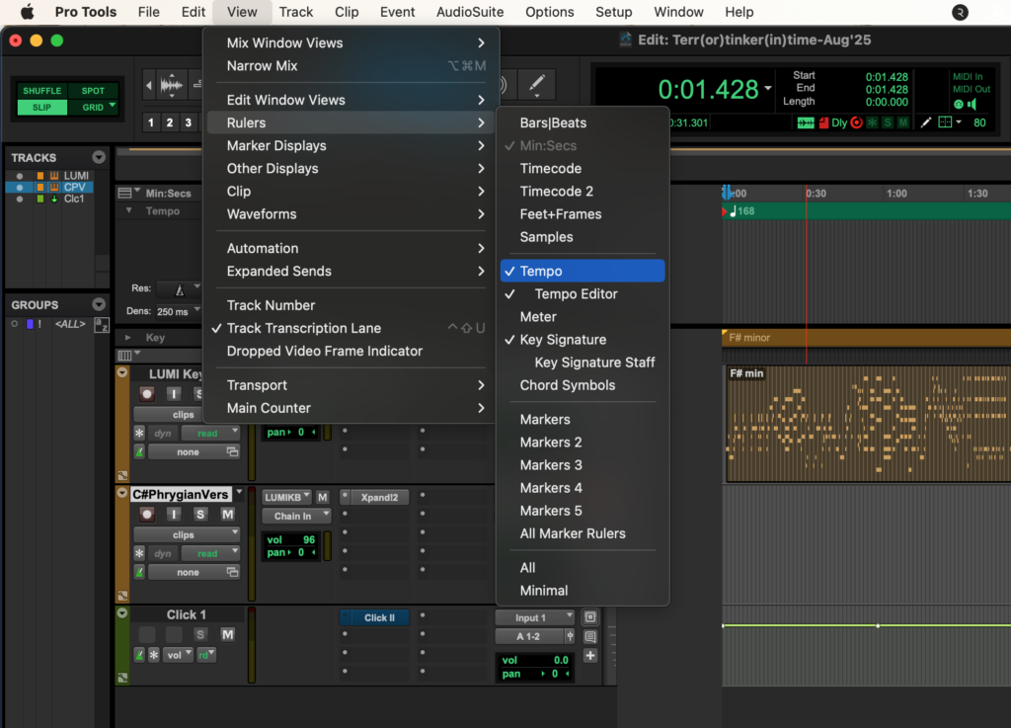1011x728 pixels.
Task: Open the AudioSuite menu
Action: pos(470,12)
